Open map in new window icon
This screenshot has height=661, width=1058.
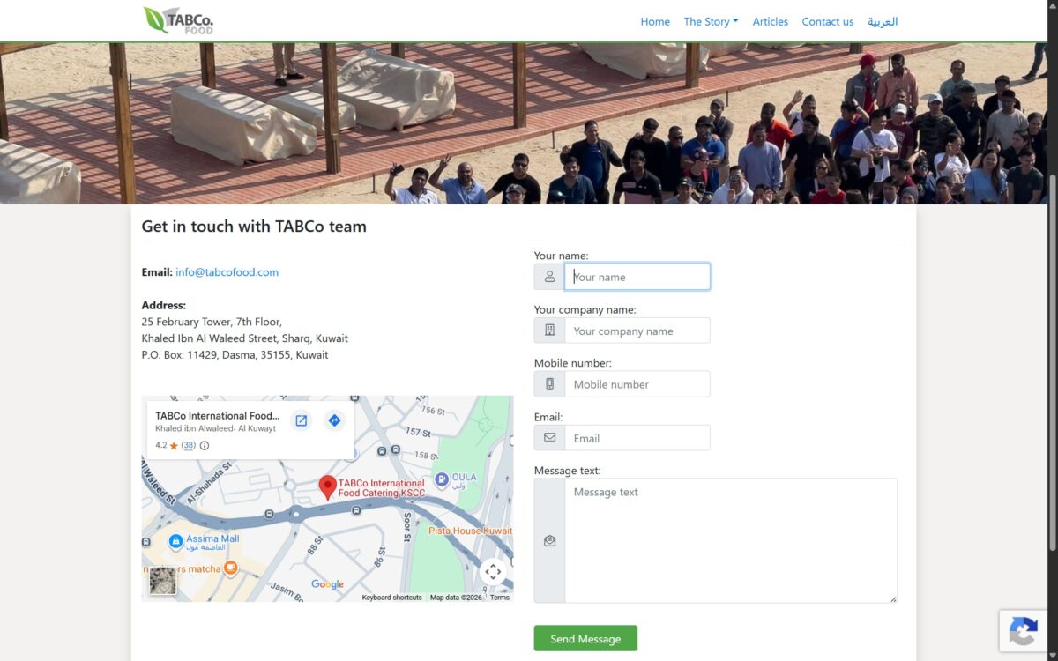pyautogui.click(x=302, y=420)
